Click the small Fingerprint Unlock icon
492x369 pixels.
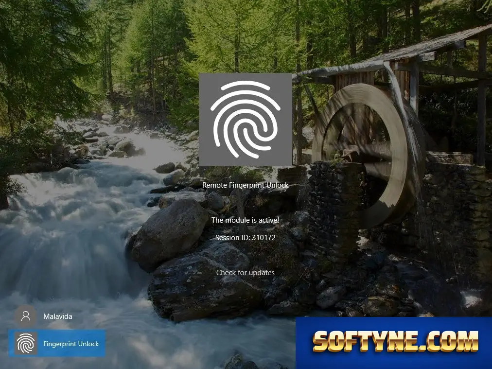tap(26, 344)
